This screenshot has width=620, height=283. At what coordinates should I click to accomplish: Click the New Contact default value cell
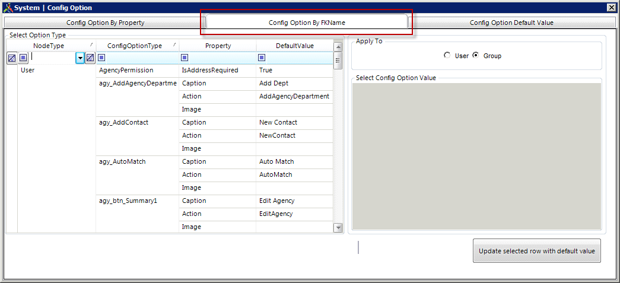pos(295,123)
